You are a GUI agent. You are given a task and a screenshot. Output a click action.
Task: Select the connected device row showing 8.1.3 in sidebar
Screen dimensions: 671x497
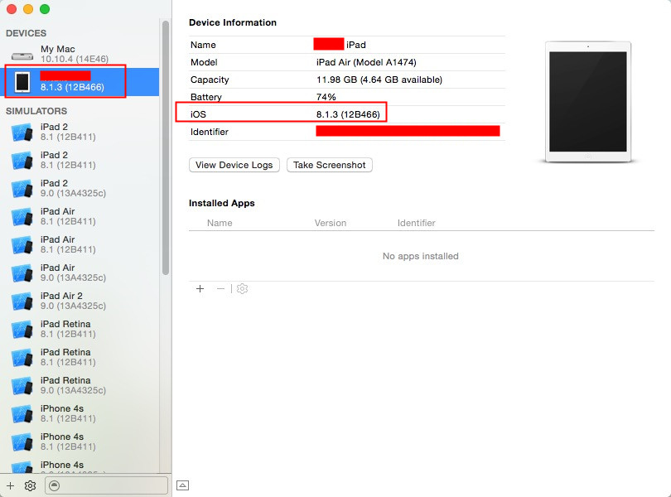pos(80,82)
